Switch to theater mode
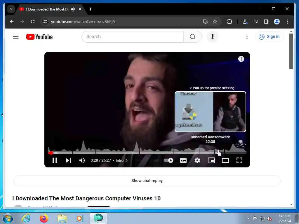 [x=225, y=160]
